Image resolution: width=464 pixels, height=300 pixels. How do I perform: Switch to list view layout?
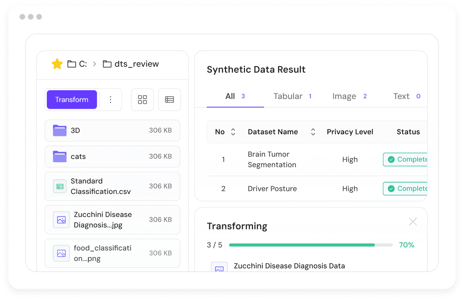169,100
